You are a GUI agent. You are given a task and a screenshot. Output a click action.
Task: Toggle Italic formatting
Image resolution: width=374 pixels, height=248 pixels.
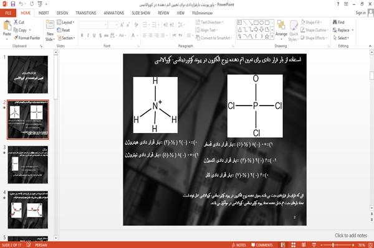[88, 35]
